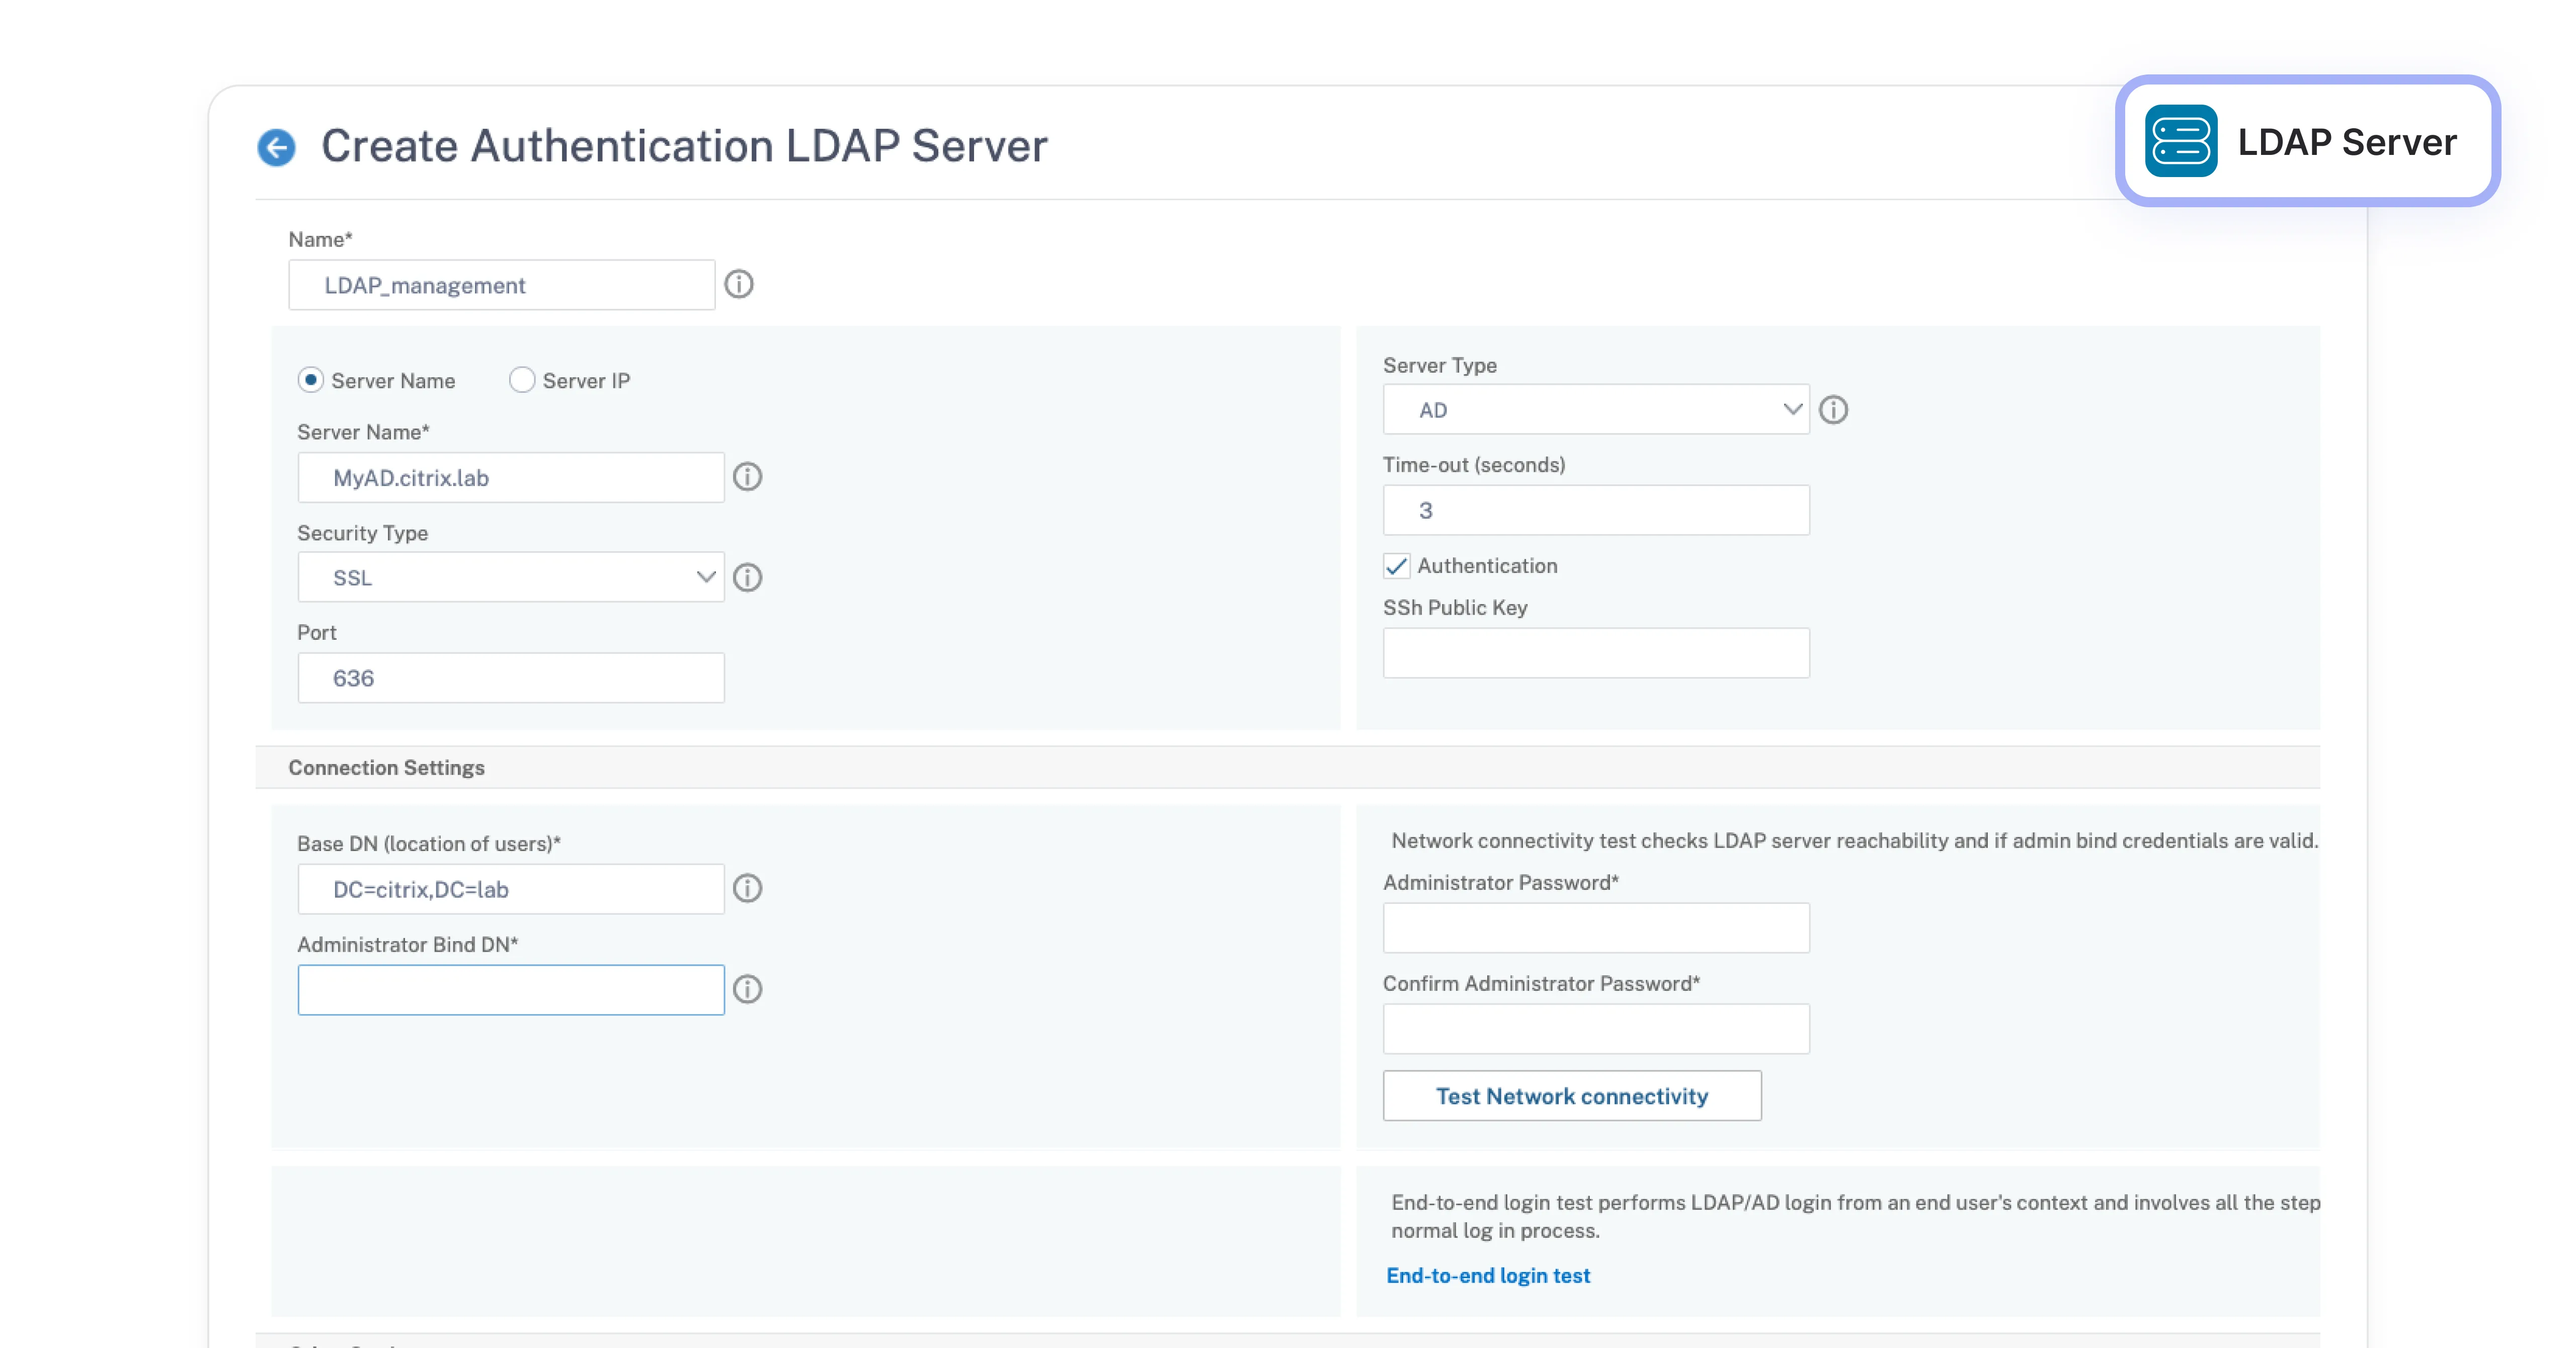Viewport: 2576px width, 1348px height.
Task: Click the blue back arrow icon
Action: [x=276, y=147]
